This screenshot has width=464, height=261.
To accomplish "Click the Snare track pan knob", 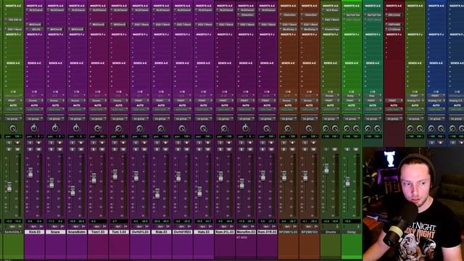I will click(55, 128).
